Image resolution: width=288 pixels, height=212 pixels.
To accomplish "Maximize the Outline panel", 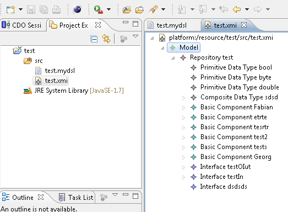I will pos(135,196).
